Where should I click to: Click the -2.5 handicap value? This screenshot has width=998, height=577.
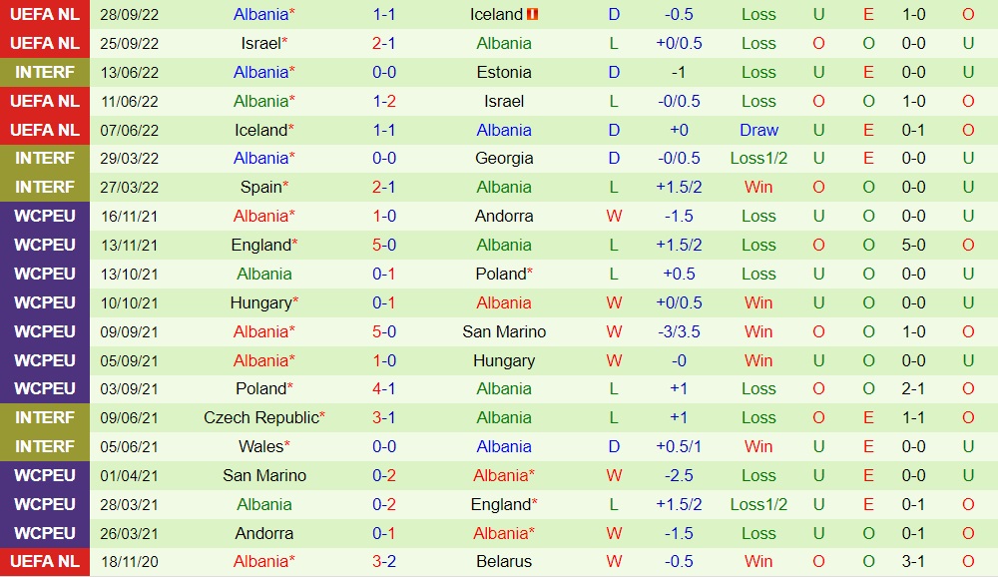(680, 475)
